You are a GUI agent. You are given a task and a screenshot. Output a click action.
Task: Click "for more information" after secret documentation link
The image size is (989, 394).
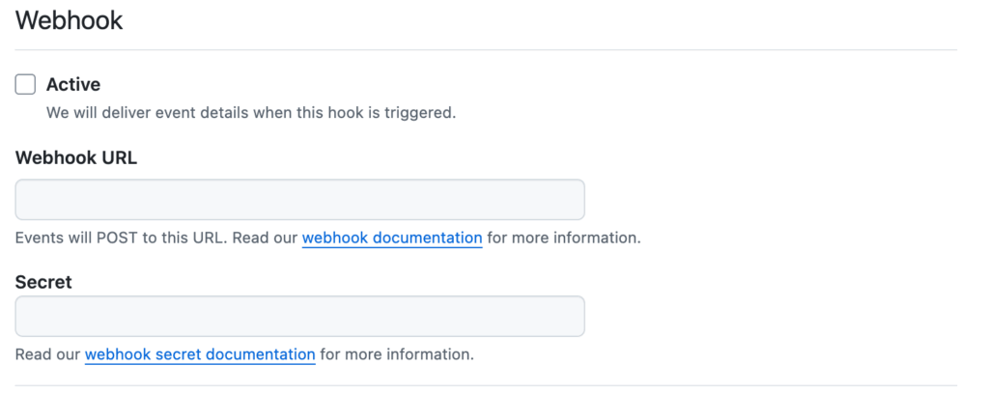[396, 354]
